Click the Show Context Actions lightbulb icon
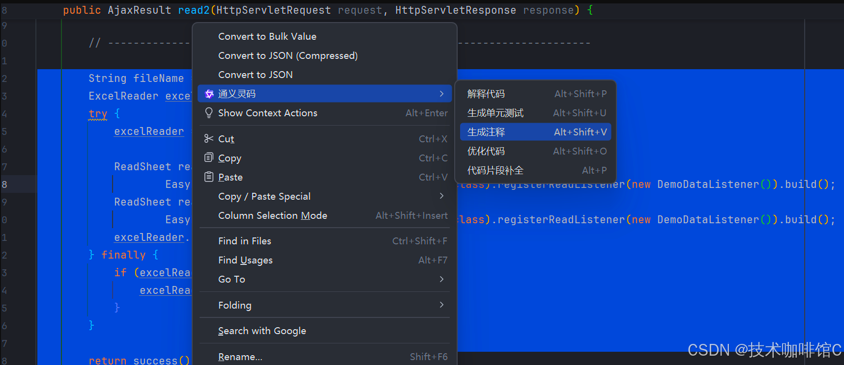This screenshot has width=844, height=365. (209, 113)
